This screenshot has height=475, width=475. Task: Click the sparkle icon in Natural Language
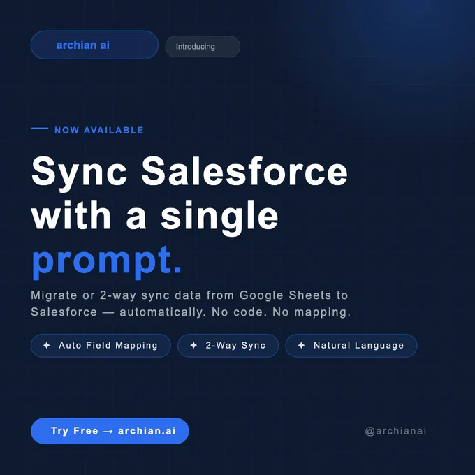click(x=302, y=345)
